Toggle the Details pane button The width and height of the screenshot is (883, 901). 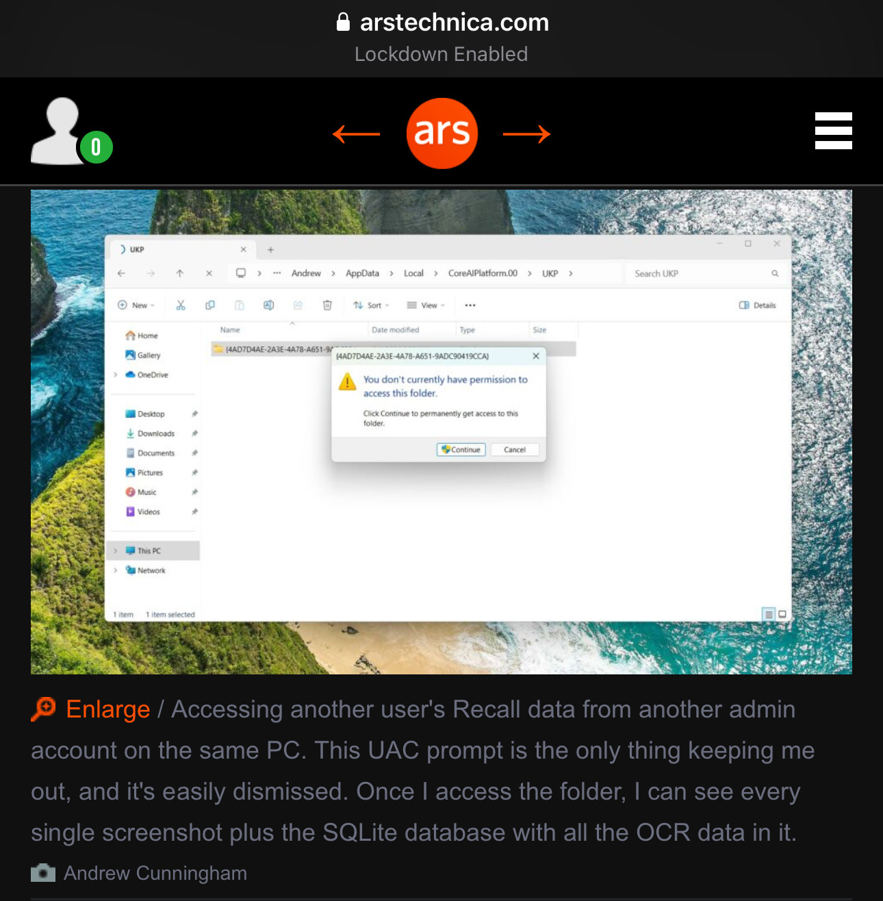coord(758,305)
